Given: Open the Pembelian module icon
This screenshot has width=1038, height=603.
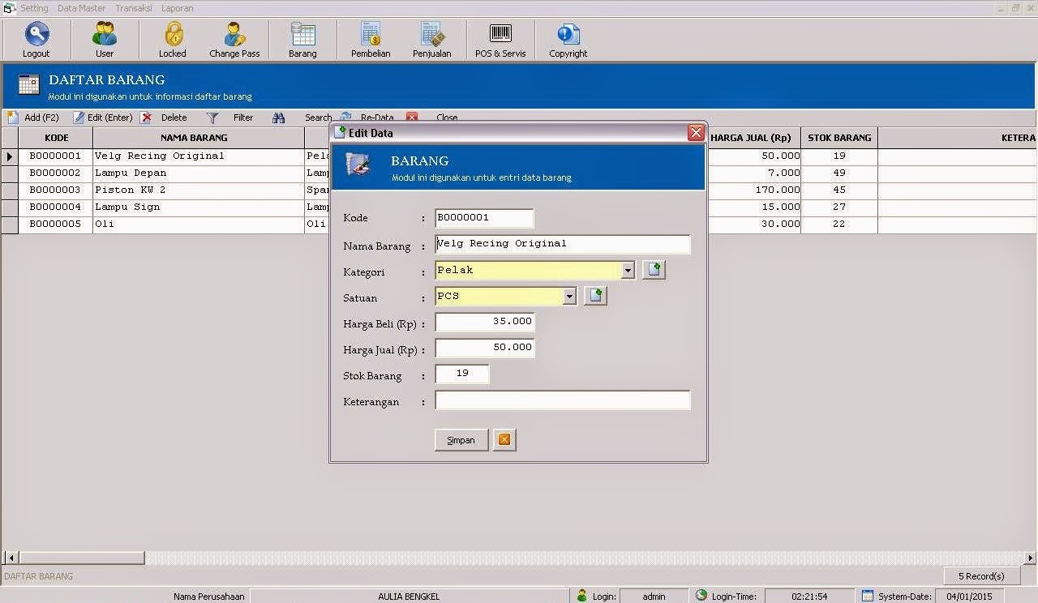Looking at the screenshot, I should (371, 34).
